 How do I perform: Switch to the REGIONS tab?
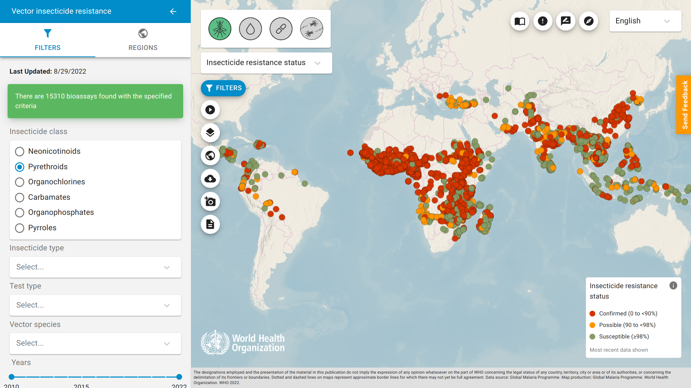(143, 40)
